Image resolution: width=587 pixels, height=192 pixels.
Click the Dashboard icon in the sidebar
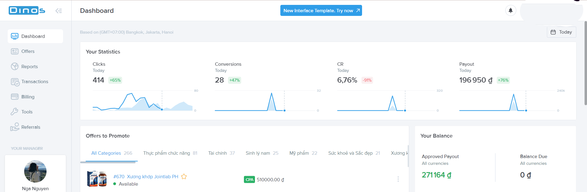(14, 36)
